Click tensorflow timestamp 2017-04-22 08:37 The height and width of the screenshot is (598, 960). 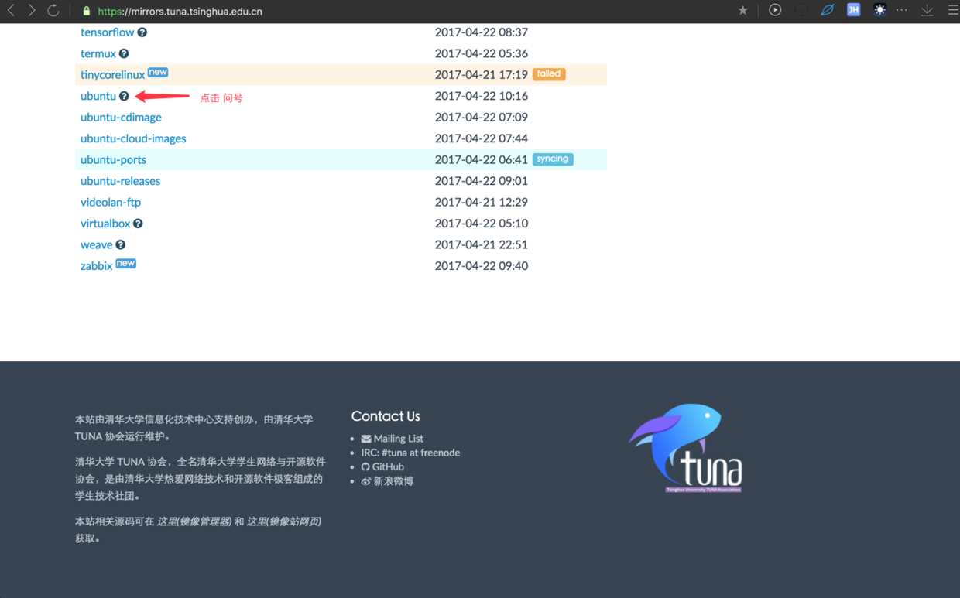(482, 32)
